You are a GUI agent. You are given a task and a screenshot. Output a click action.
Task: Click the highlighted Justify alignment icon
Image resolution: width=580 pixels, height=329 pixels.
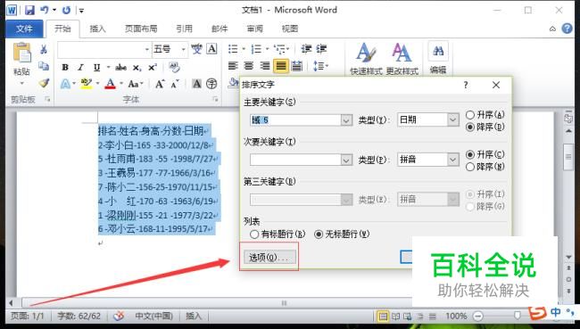(281, 66)
